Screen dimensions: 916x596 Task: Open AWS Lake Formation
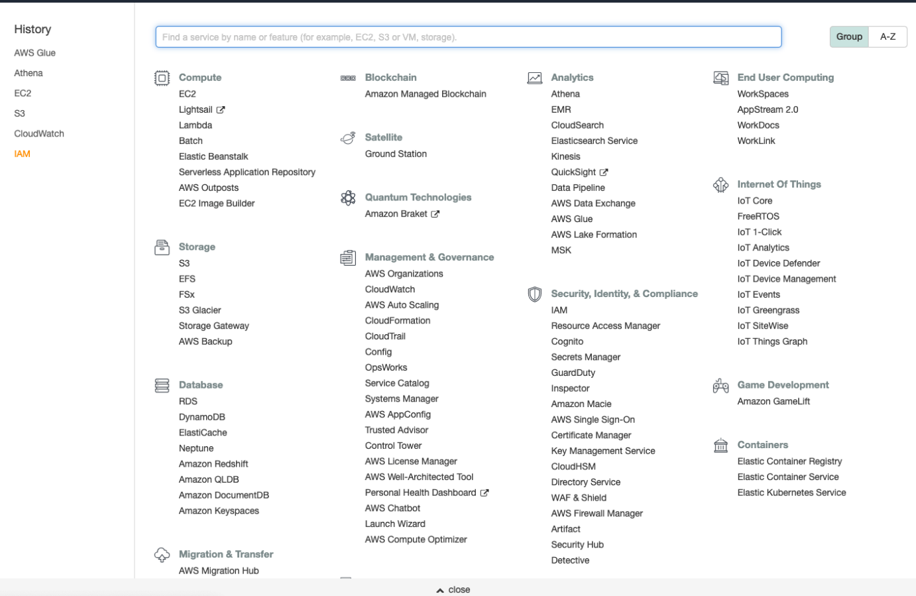(x=594, y=235)
